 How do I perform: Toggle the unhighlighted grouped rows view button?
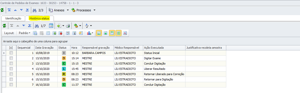(105, 33)
